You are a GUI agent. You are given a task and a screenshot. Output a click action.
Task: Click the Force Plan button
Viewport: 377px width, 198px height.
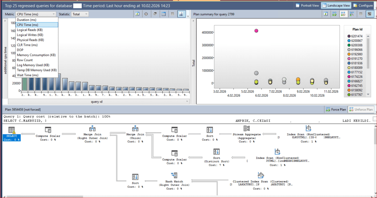pos(335,109)
